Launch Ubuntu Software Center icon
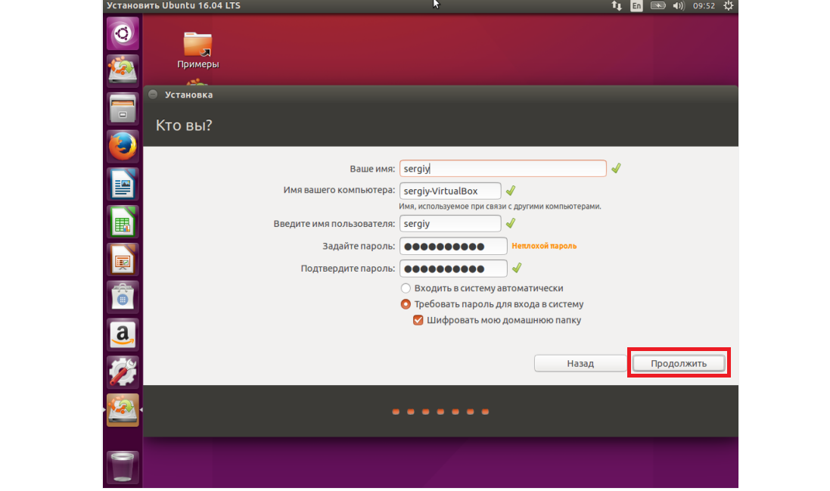This screenshot has width=830, height=491. pos(123,296)
